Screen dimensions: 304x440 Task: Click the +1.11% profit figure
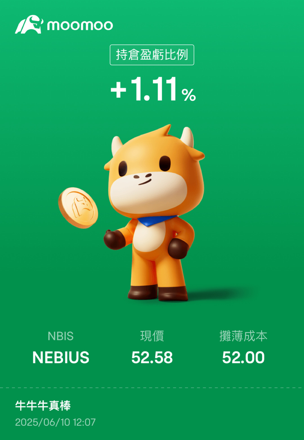click(153, 89)
